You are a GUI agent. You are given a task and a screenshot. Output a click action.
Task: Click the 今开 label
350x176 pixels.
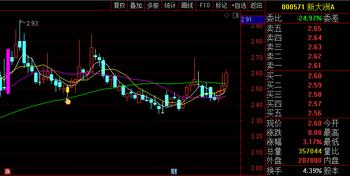pyautogui.click(x=331, y=124)
